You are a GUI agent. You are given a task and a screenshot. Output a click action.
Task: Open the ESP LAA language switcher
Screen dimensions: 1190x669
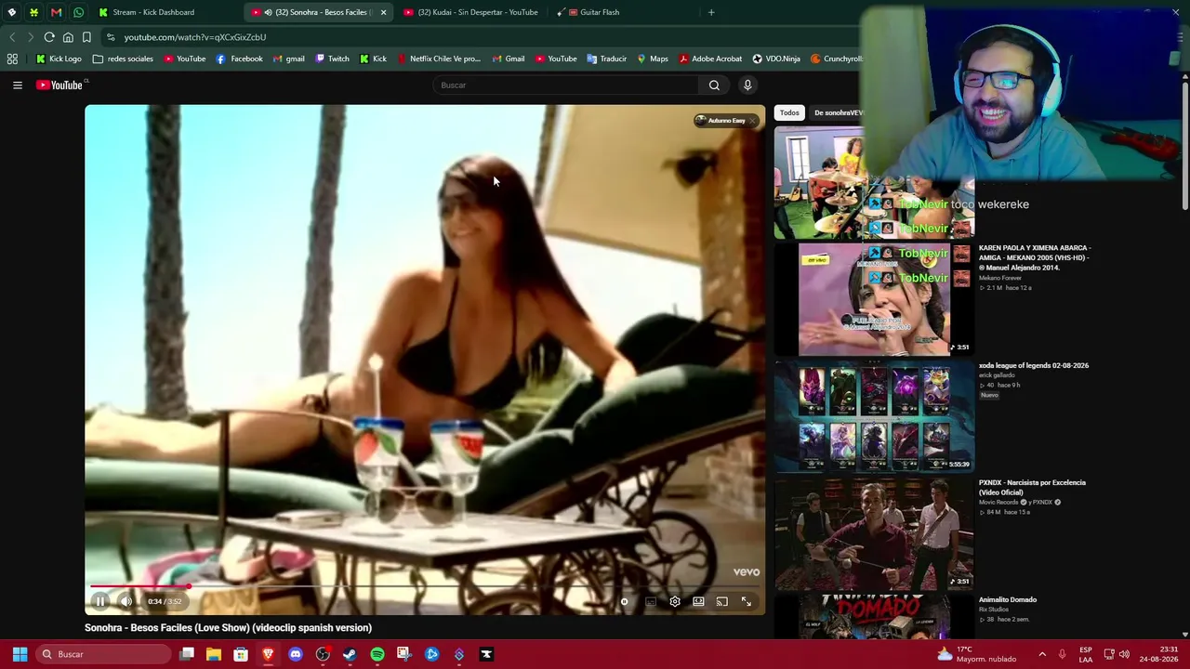[1086, 654]
